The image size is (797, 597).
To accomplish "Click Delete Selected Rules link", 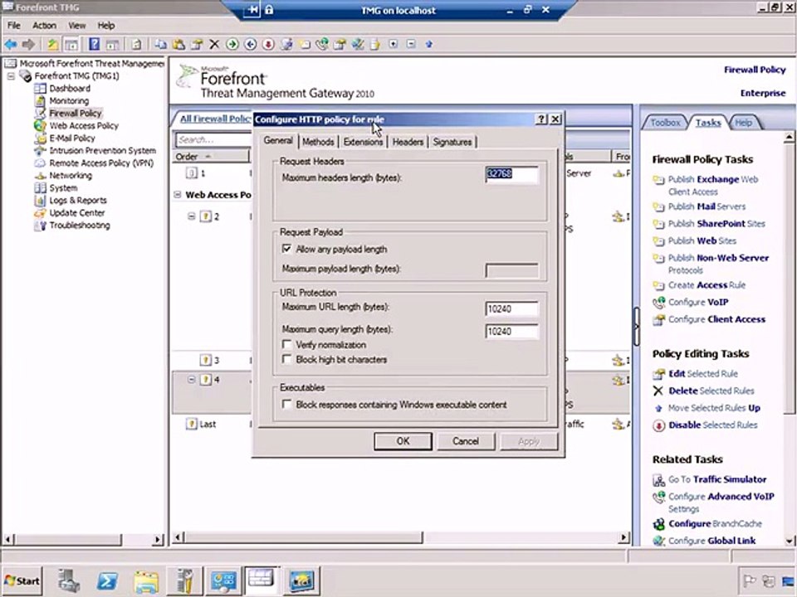I will 711,391.
